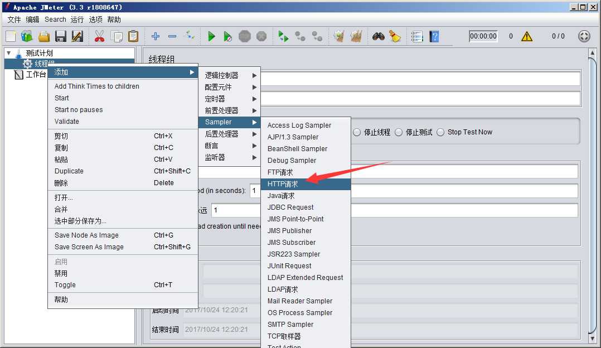Choose JDBC Request sampler

(306, 207)
